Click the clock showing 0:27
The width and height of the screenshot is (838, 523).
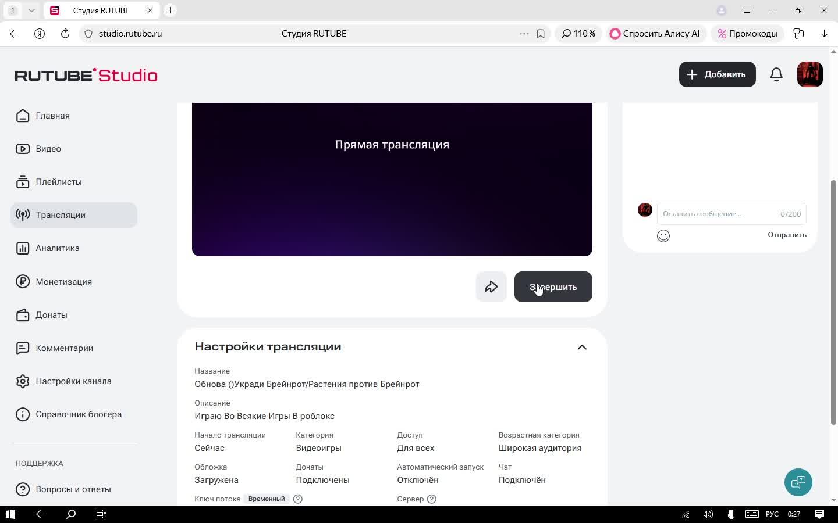[794, 514]
